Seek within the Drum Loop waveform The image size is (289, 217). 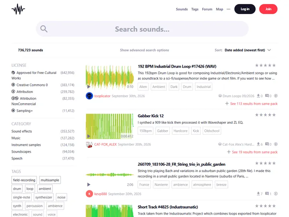110,77
